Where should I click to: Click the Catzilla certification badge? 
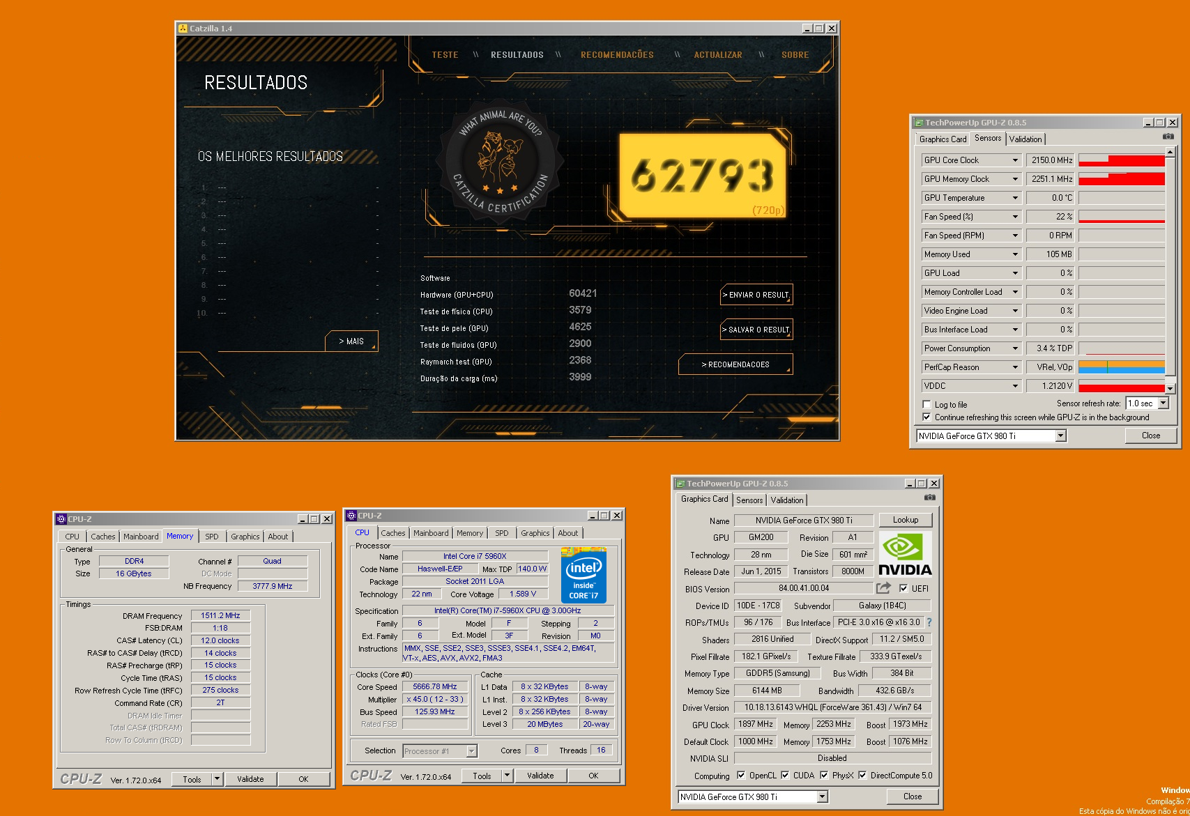[501, 162]
